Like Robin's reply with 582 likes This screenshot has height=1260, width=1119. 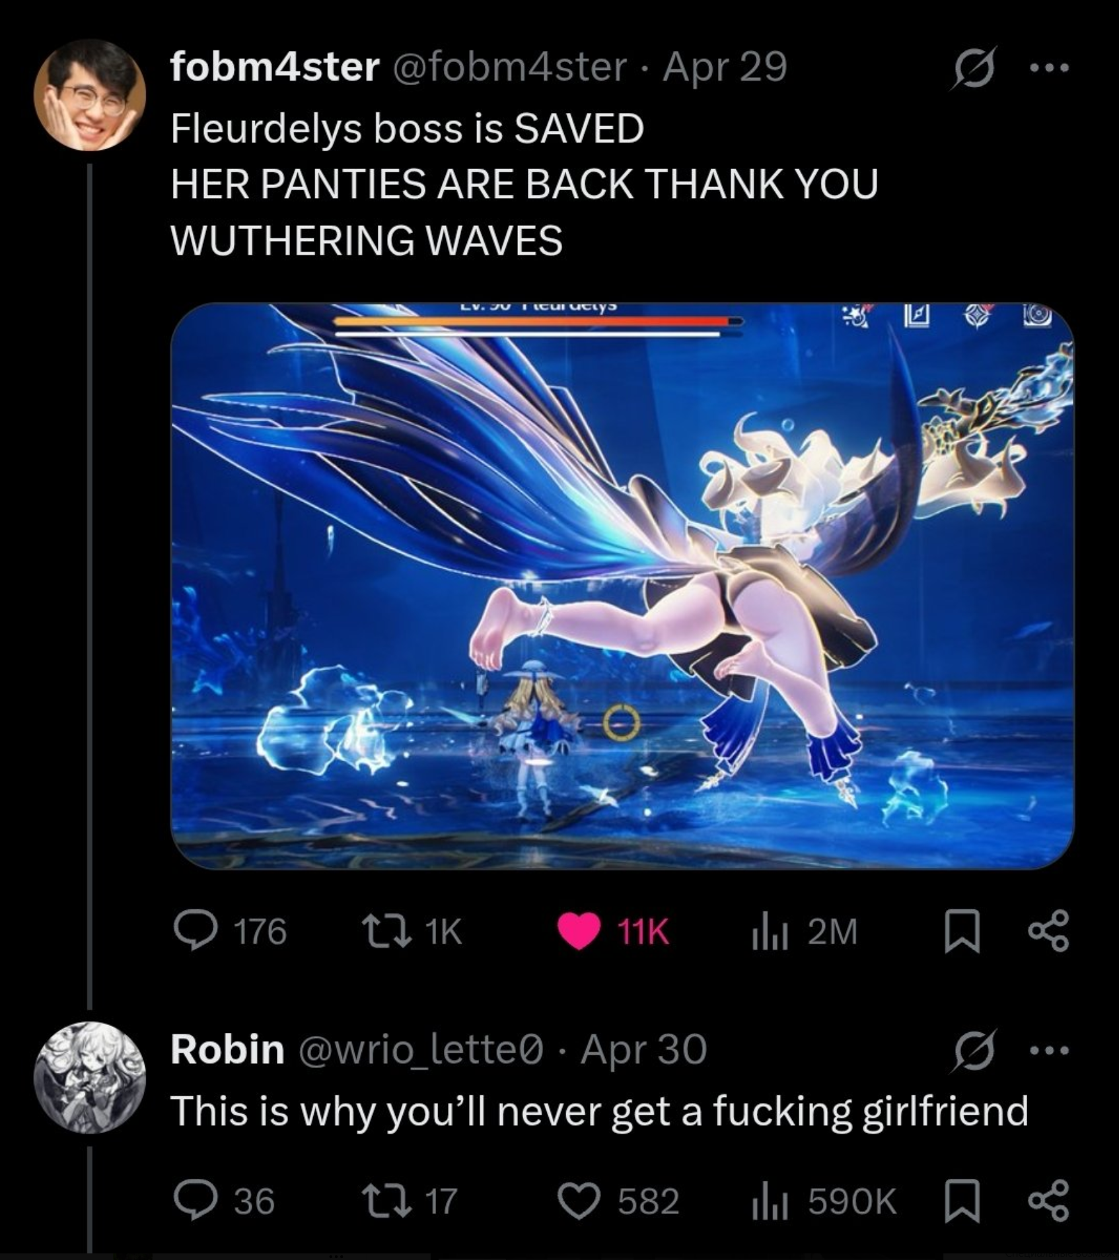619,1201
